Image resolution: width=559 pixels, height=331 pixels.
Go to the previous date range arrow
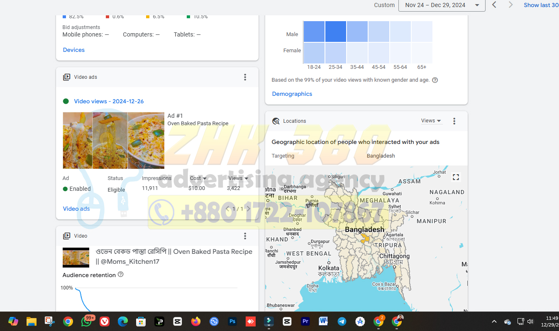(494, 5)
